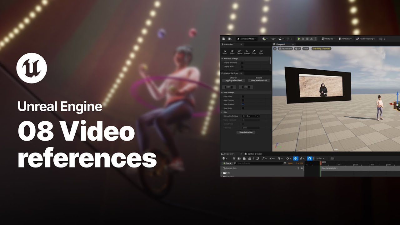Enable the Snap Scale checkbox

[243, 108]
